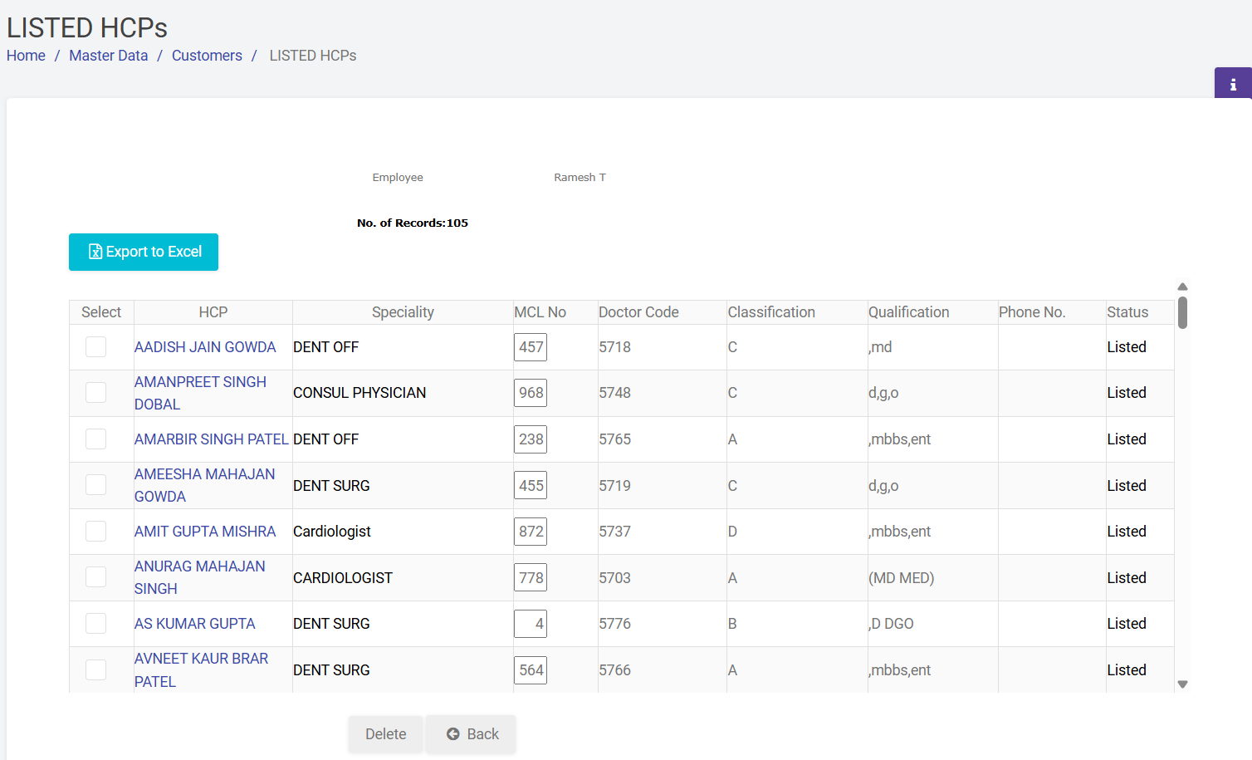The width and height of the screenshot is (1252, 760).
Task: Open AS KUMAR GUPTA link
Action: click(194, 624)
